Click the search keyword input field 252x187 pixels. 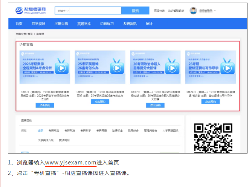95,11
